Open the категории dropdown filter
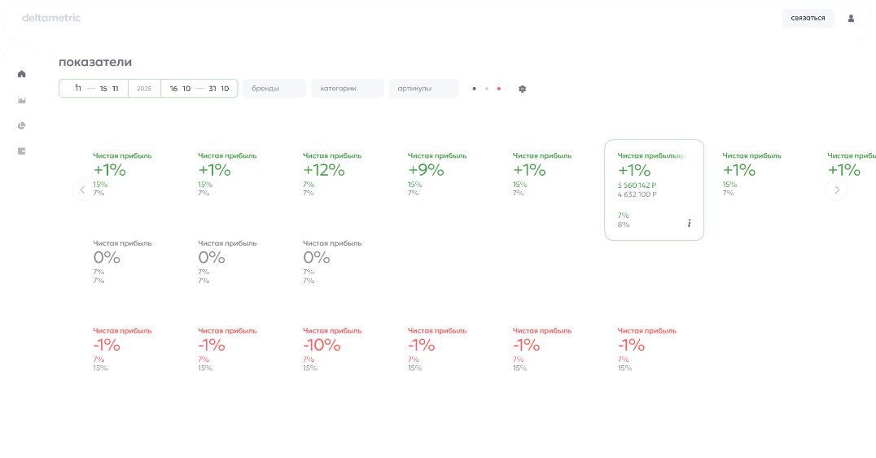The width and height of the screenshot is (876, 458). (x=348, y=88)
